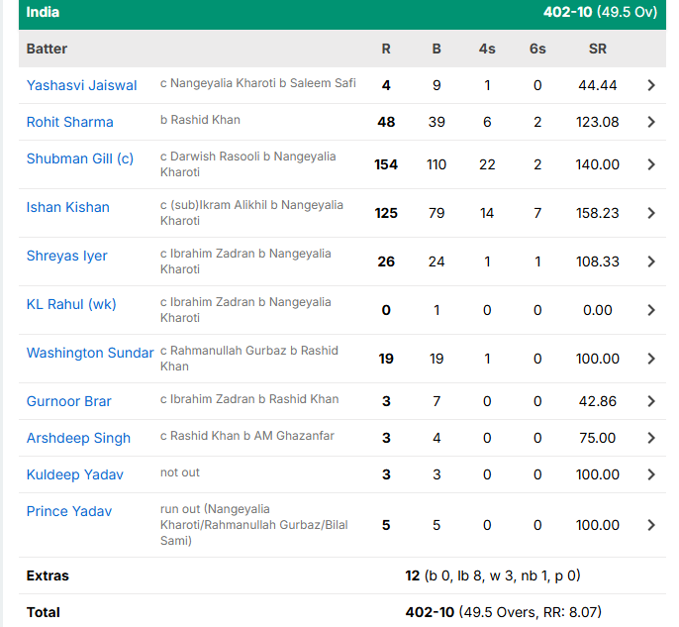Open Shreyas Iyer player link
Image resolution: width=679 pixels, height=627 pixels.
(x=66, y=256)
